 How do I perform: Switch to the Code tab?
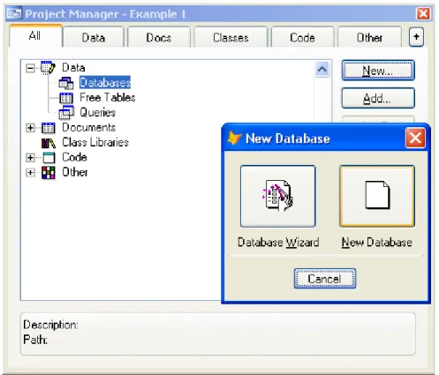pyautogui.click(x=302, y=38)
